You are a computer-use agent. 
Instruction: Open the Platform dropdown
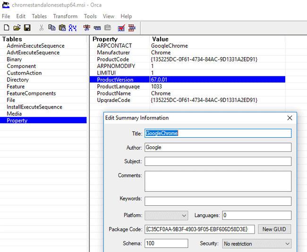coord(166,216)
